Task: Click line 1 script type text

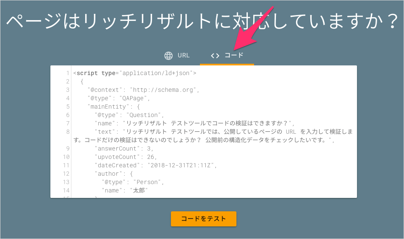Action: (135, 73)
